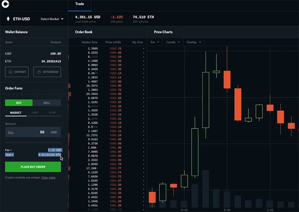Image resolution: width=299 pixels, height=212 pixels.
Task: Click the ETH balance 34.20351413
Action: pyautogui.click(x=51, y=61)
